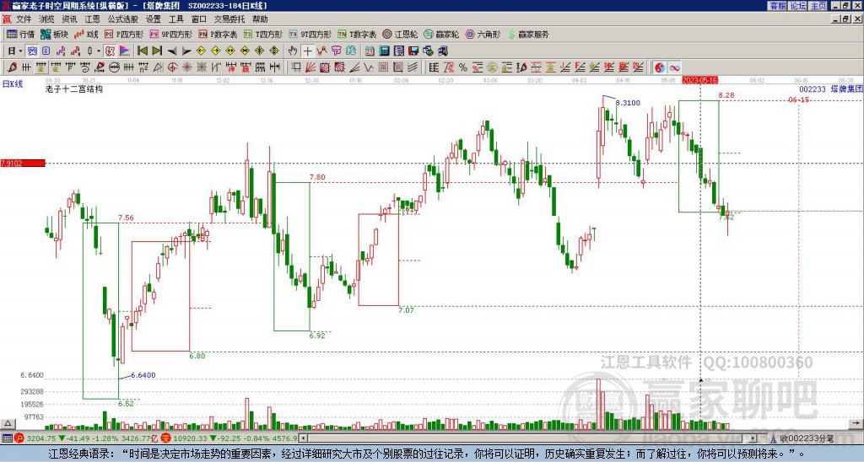Click the right arrow button beside volume panel
This screenshot has width=864, height=462.
tap(857, 423)
